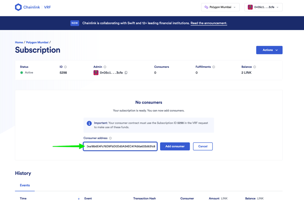
Task: Click the green Active status dot
Action: [x=21, y=72]
